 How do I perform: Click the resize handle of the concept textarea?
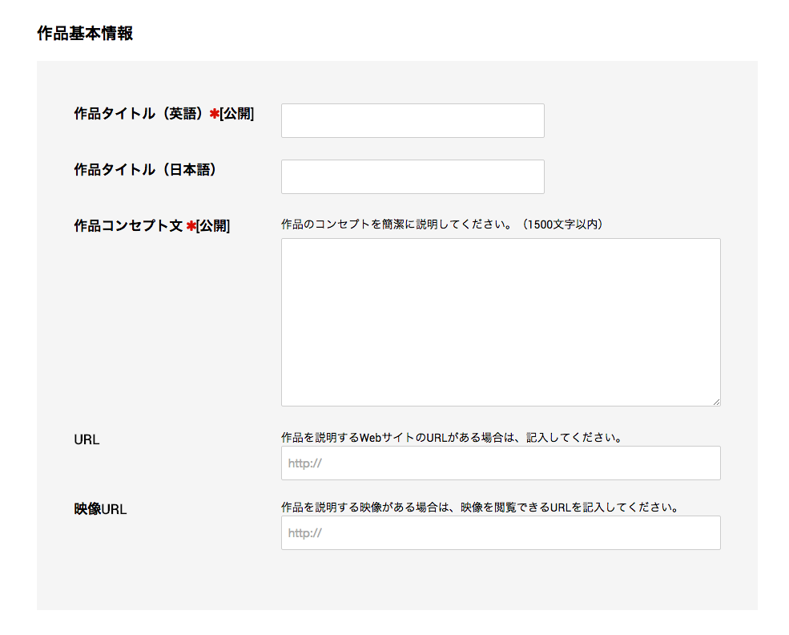click(717, 402)
